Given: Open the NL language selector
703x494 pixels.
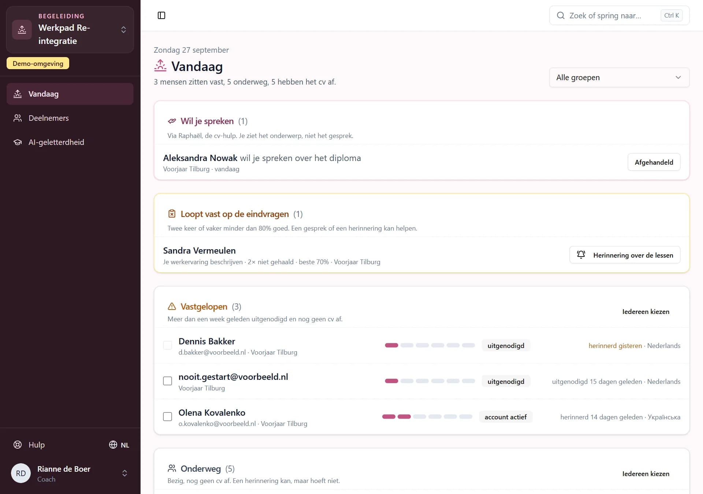Looking at the screenshot, I should pyautogui.click(x=119, y=445).
